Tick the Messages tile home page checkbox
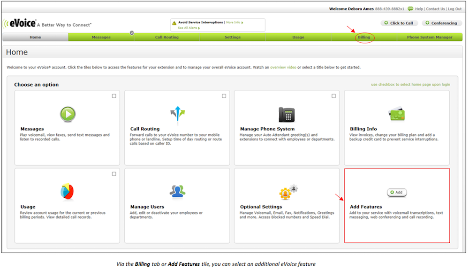The width and height of the screenshot is (469, 270). (114, 96)
